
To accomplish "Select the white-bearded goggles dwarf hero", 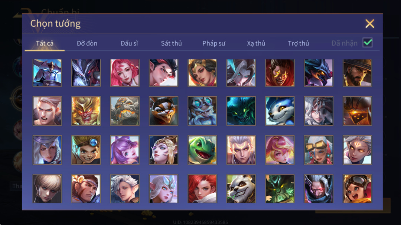I will 202,111.
